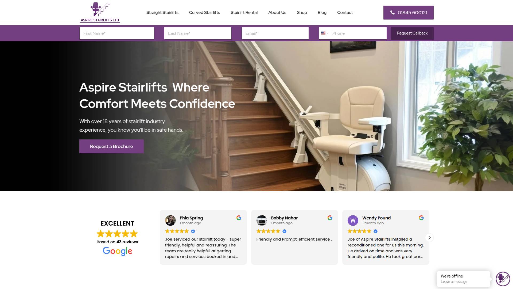Show next reviews with carousel arrow

429,238
